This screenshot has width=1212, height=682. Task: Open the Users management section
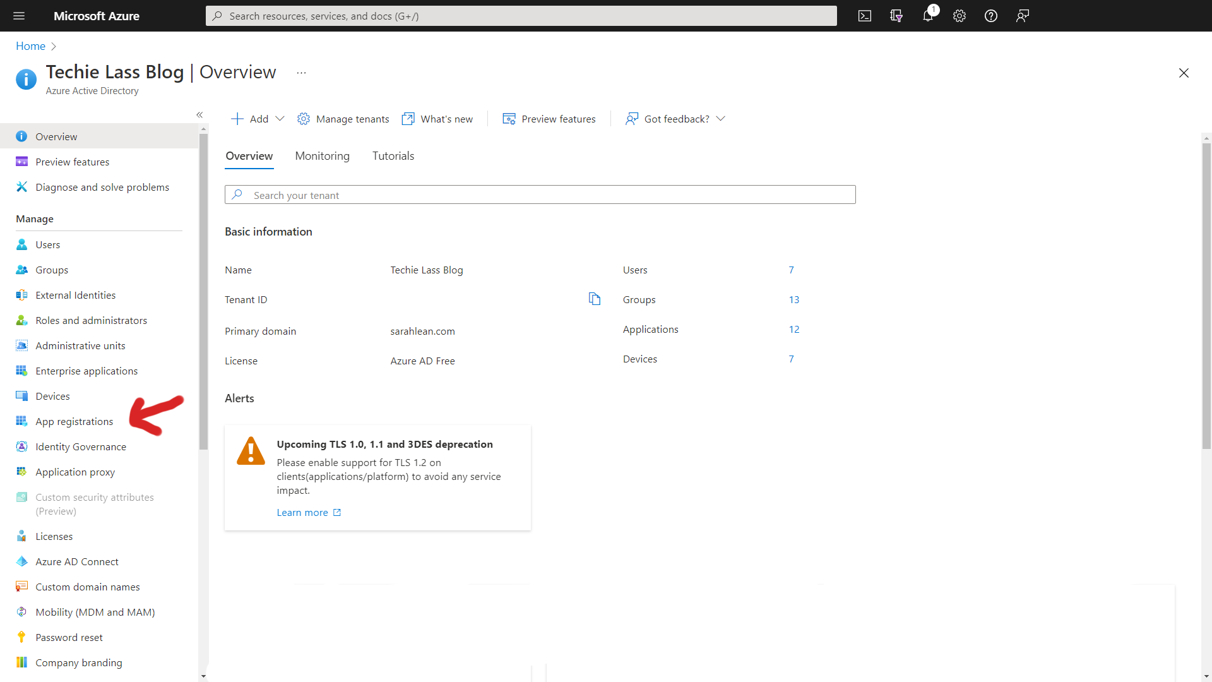tap(47, 244)
